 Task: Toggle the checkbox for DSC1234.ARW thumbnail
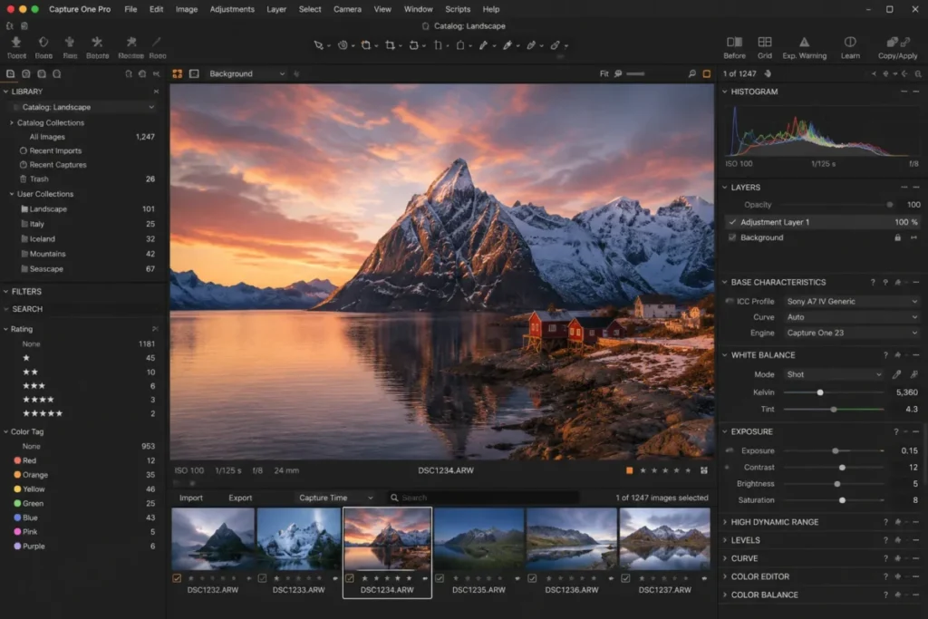[x=350, y=578]
